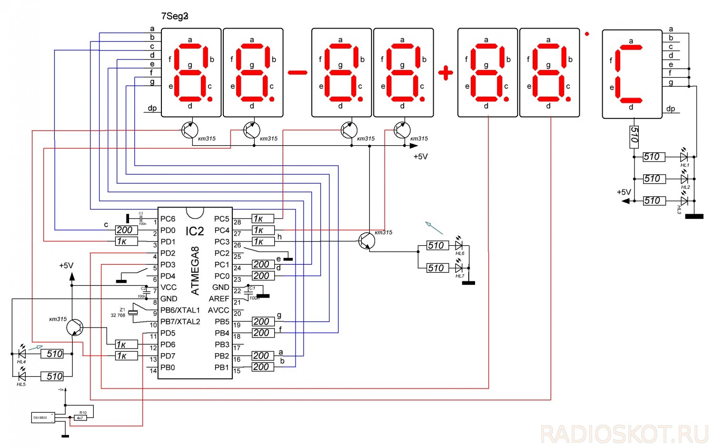Click the 510 resistor beside HL3

(654, 200)
